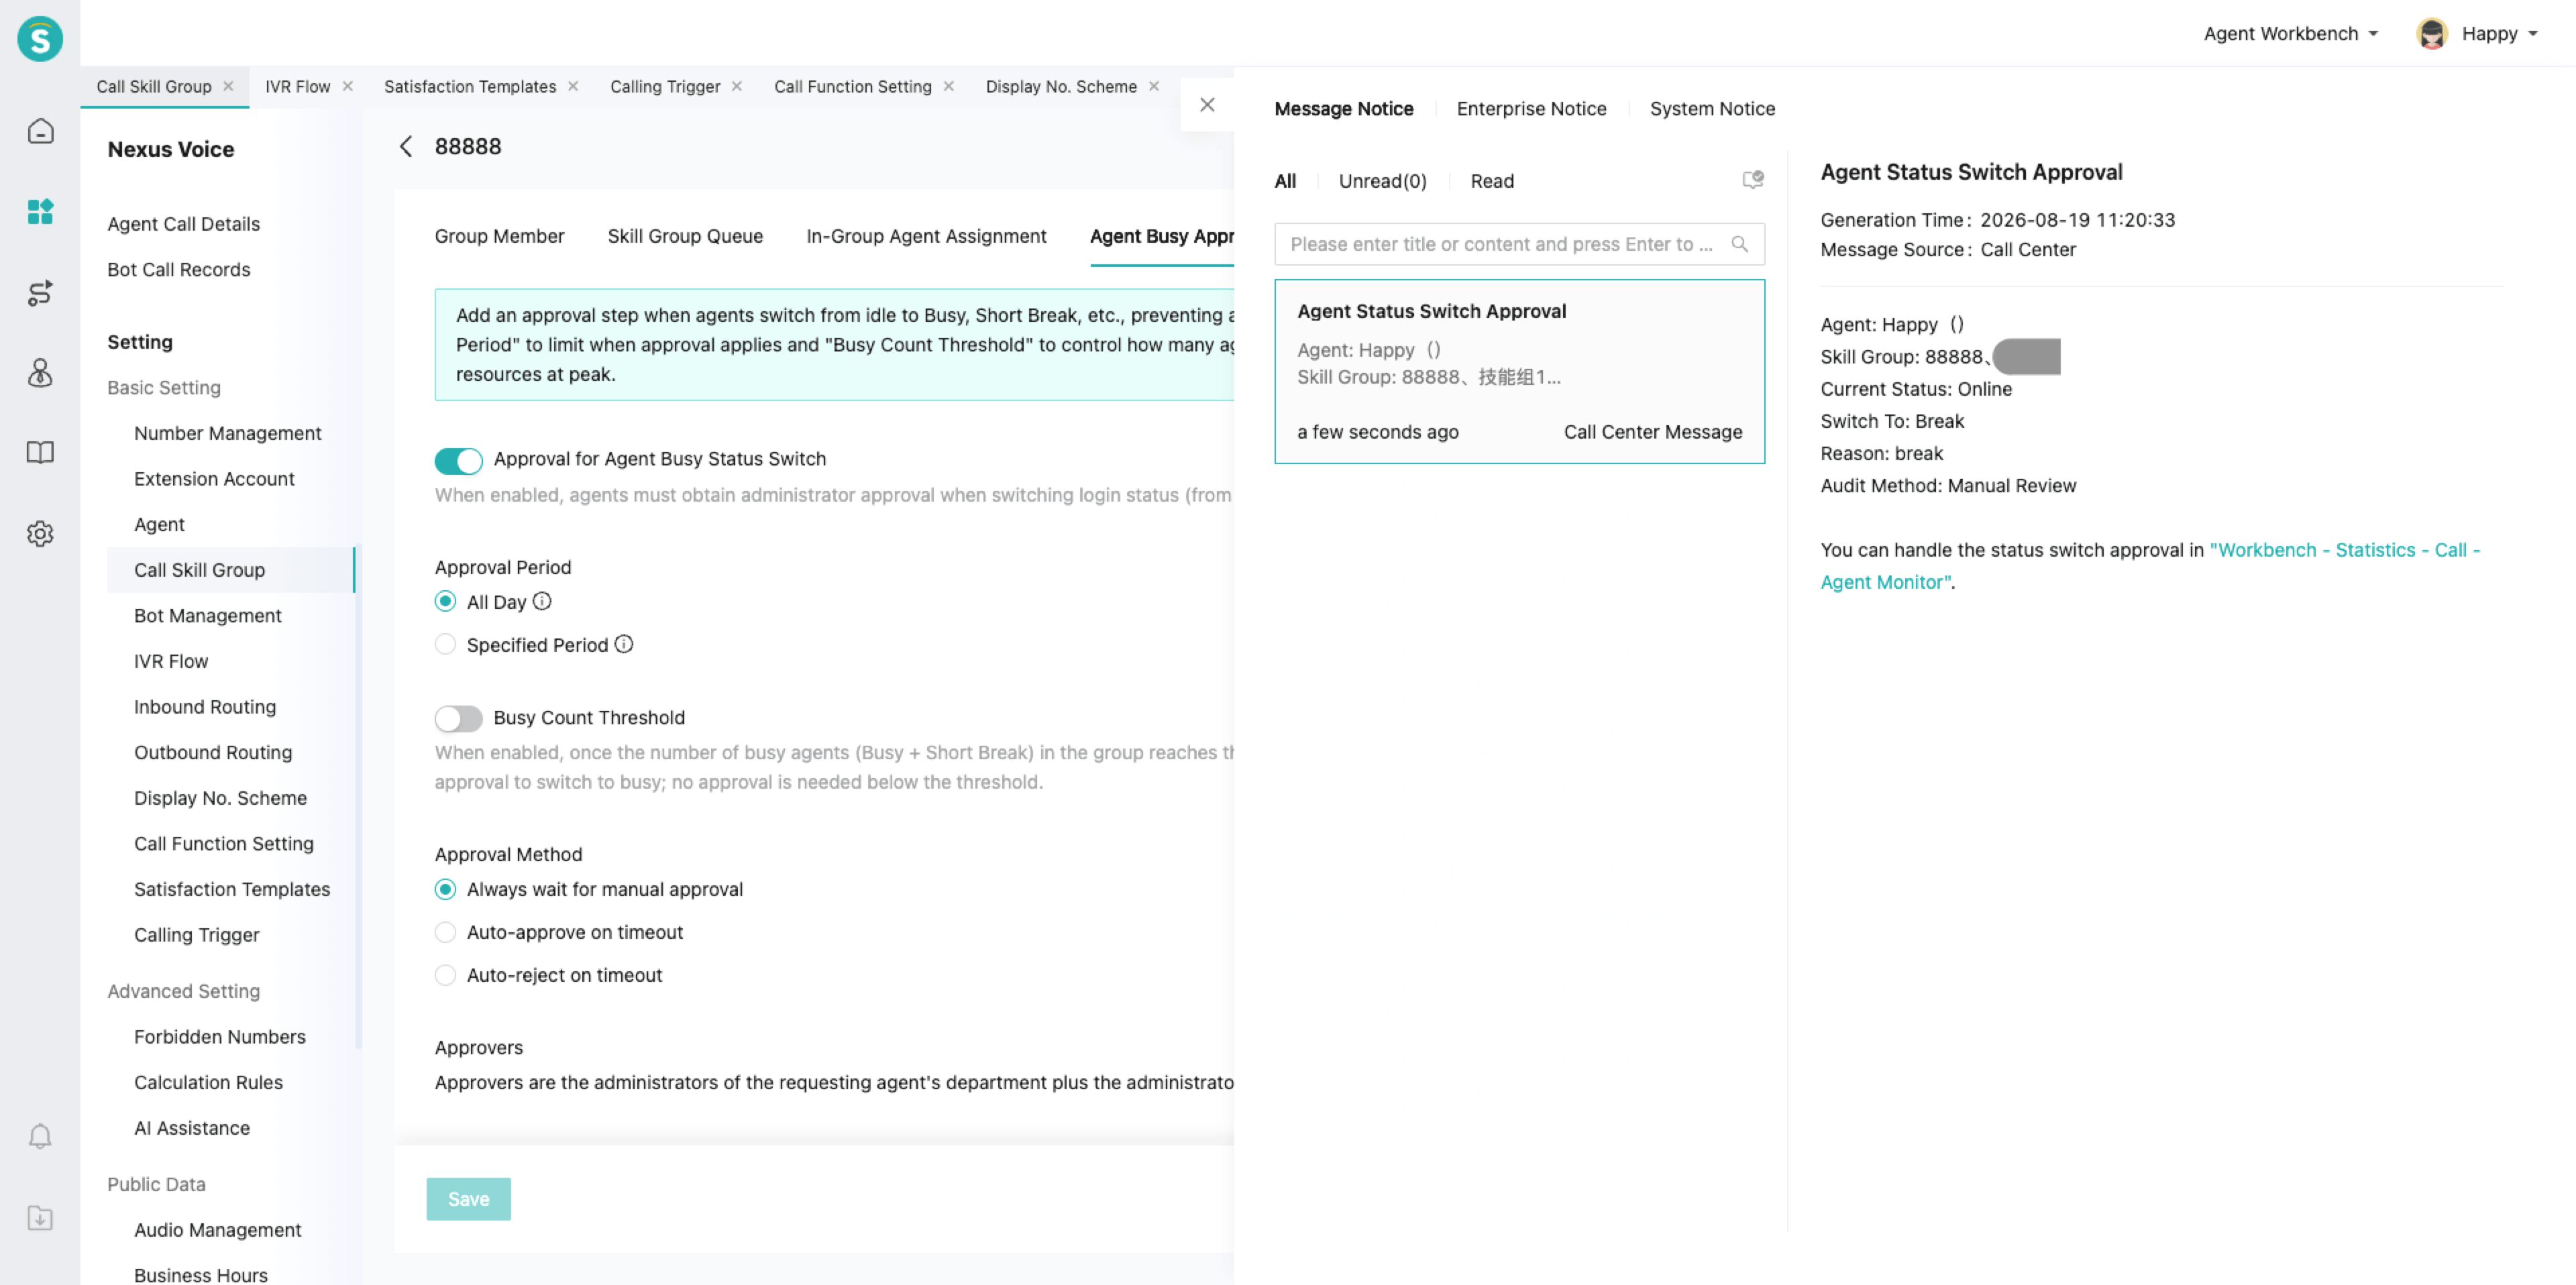Open the Skill Group Queue tab
2576x1285 pixels.
tap(685, 236)
